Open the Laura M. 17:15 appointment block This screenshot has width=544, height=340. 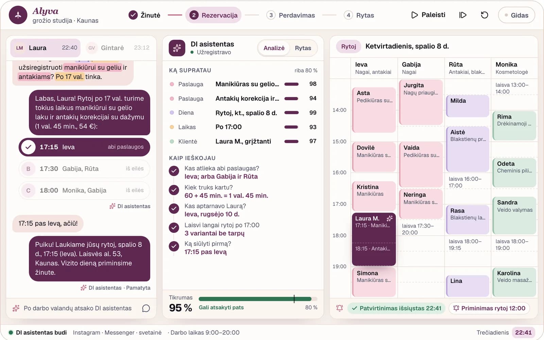coord(374,239)
